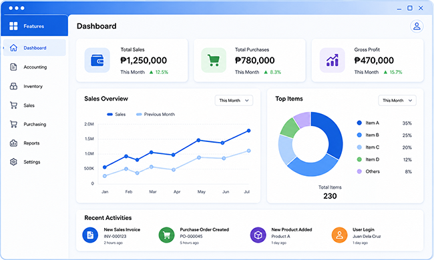Viewport: 434px width, 260px height.
Task: Click the Settings gear icon
Action: [13, 161]
